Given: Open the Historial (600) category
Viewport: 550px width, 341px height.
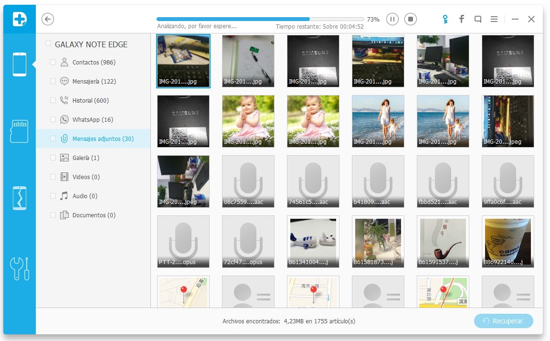Looking at the screenshot, I should point(90,101).
